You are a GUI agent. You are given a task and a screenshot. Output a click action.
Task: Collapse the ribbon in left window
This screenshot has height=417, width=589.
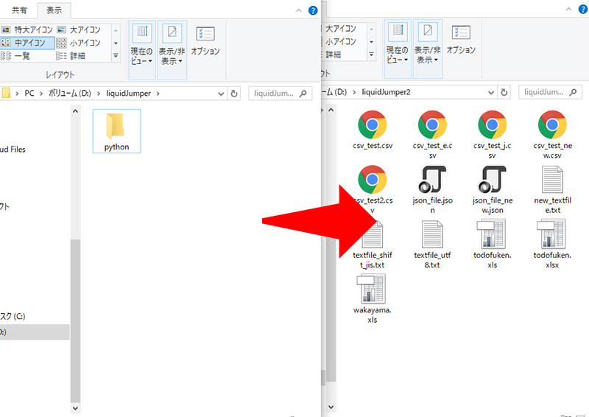299,10
